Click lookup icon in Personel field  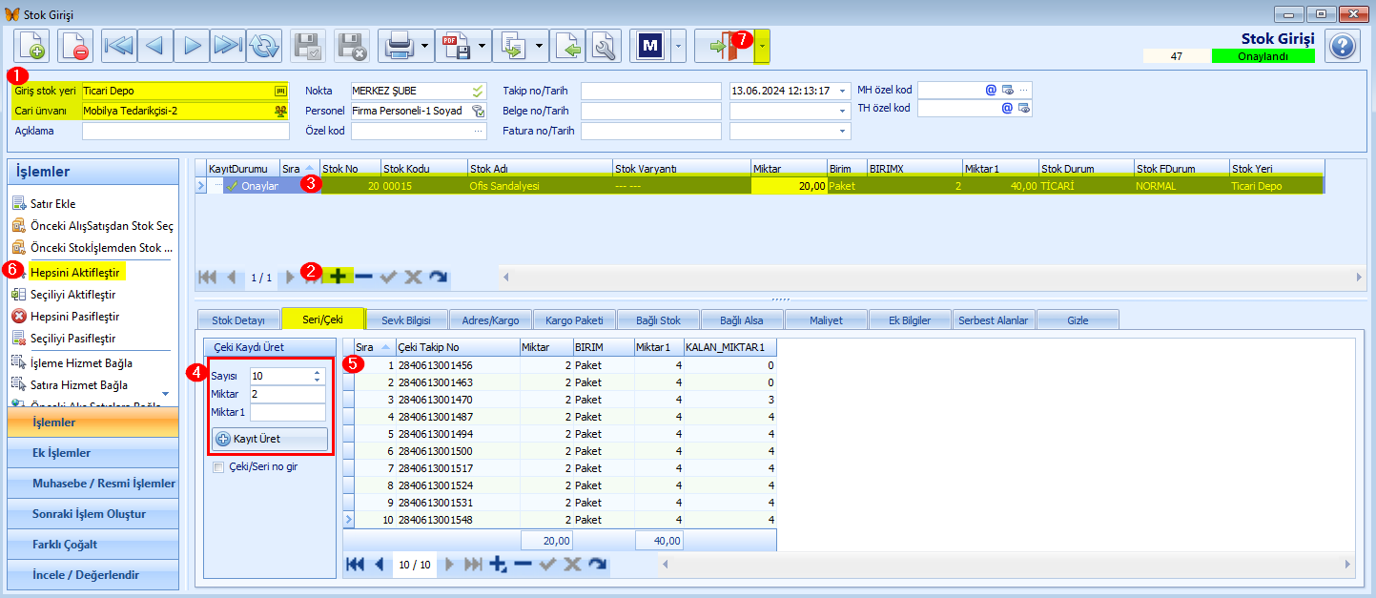(x=479, y=111)
